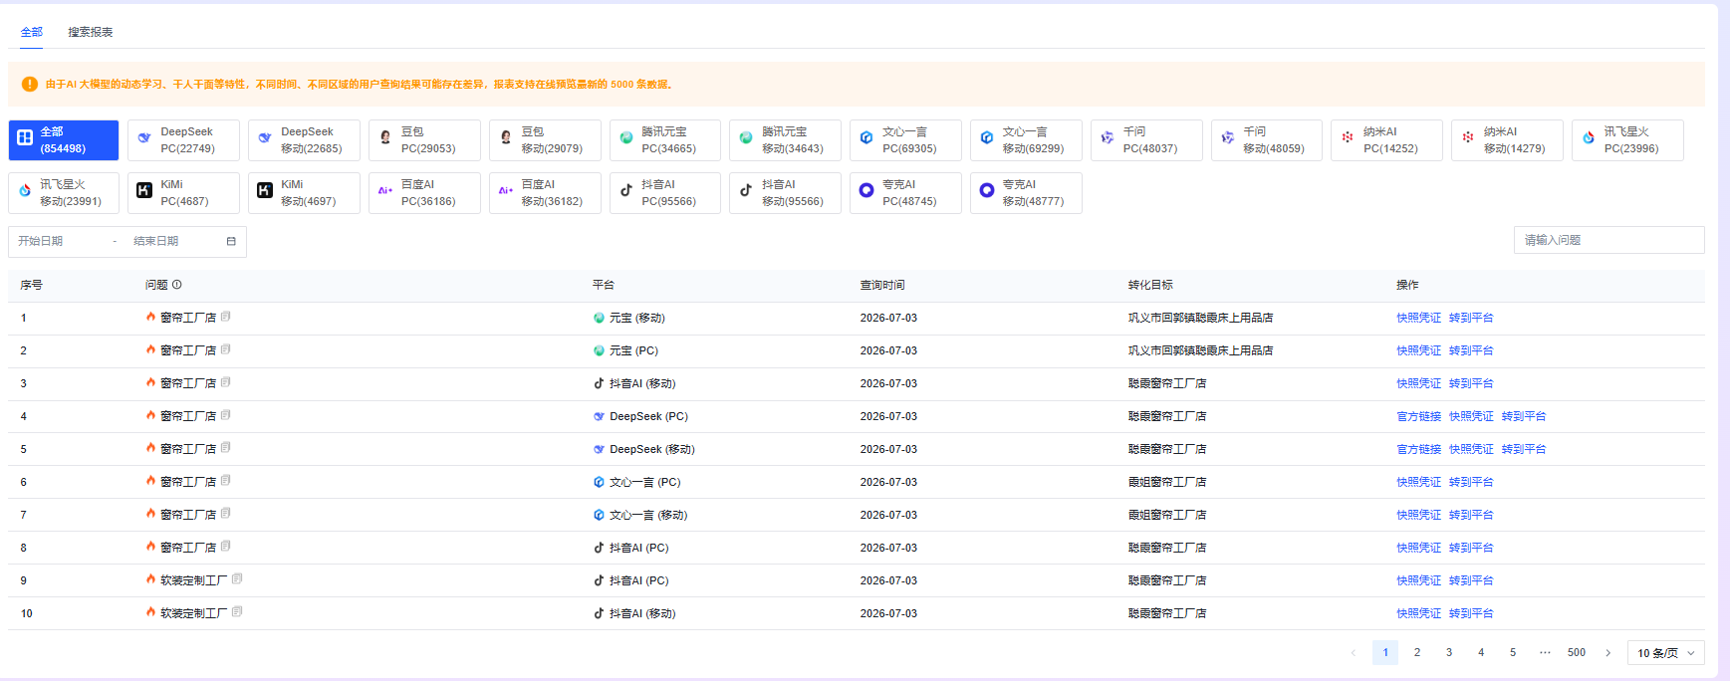Viewport: 1730px width, 681px height.
Task: Click the pagination ellipsis to skip pages
Action: 1545,652
